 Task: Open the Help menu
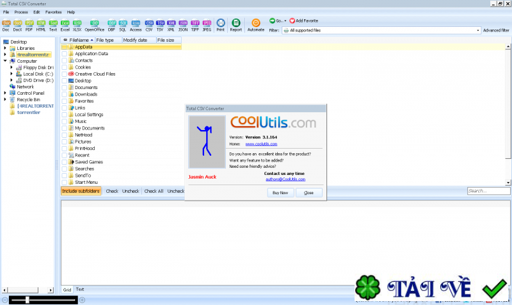pos(71,12)
